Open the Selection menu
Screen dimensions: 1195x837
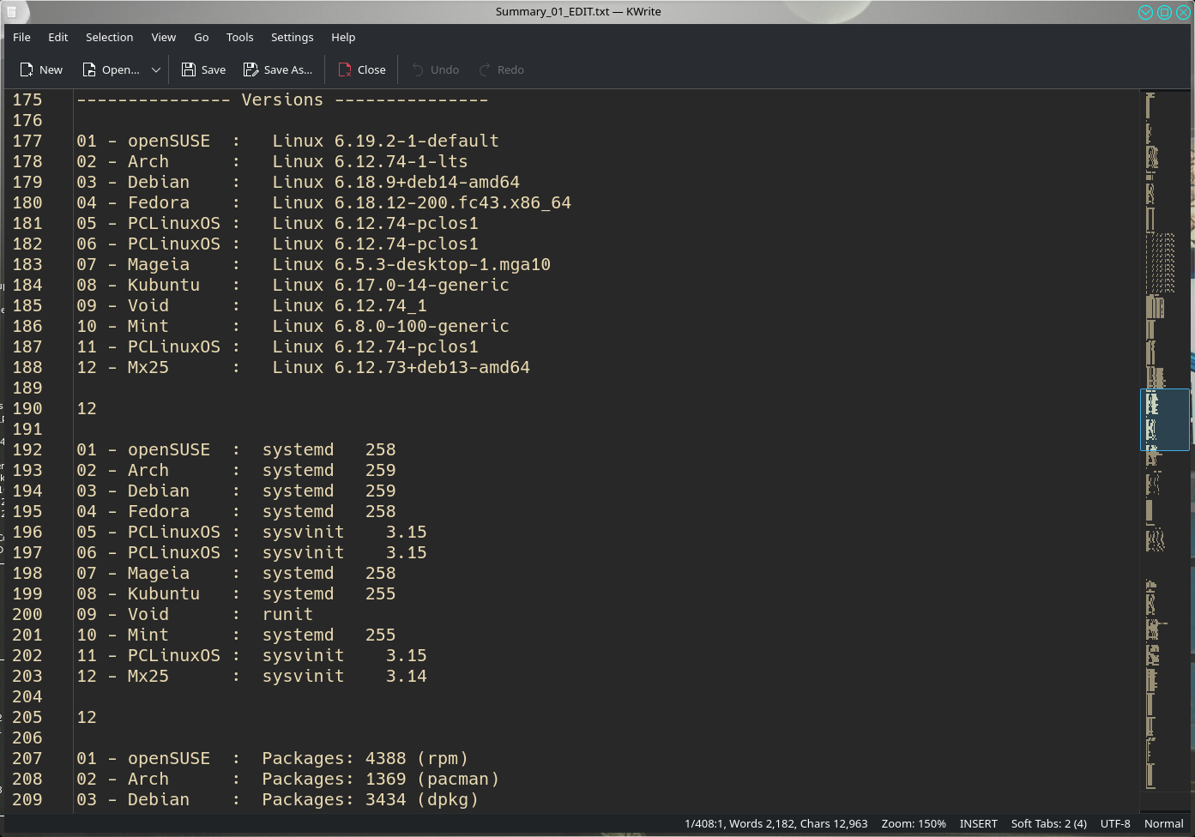point(109,37)
